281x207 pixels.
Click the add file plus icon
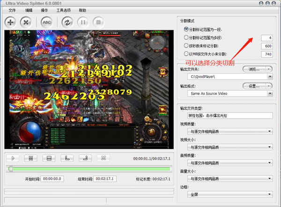[10, 22]
